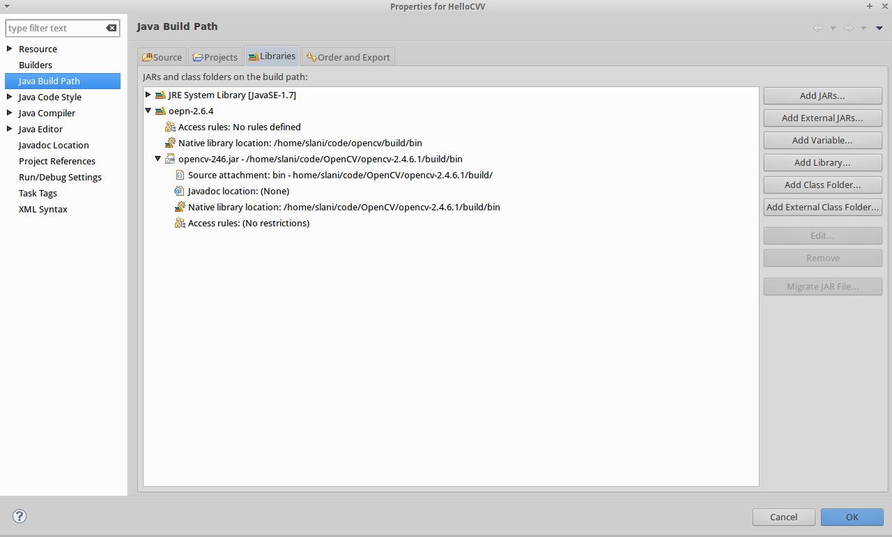The image size is (892, 537).
Task: Select the Java Editor label
Action: [40, 129]
